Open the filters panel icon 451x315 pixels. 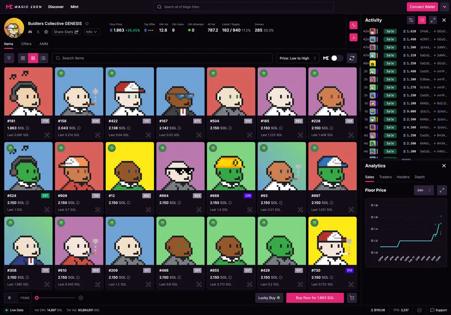coord(9,58)
